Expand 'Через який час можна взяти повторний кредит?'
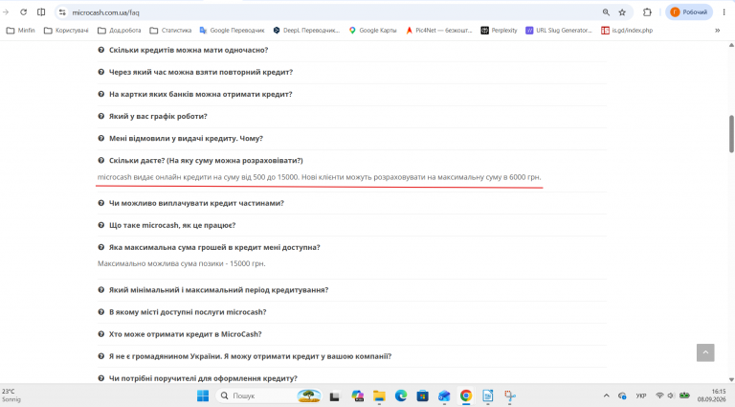 201,72
